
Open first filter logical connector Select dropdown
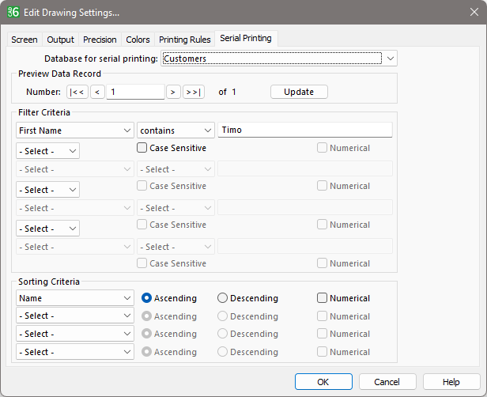tap(47, 151)
